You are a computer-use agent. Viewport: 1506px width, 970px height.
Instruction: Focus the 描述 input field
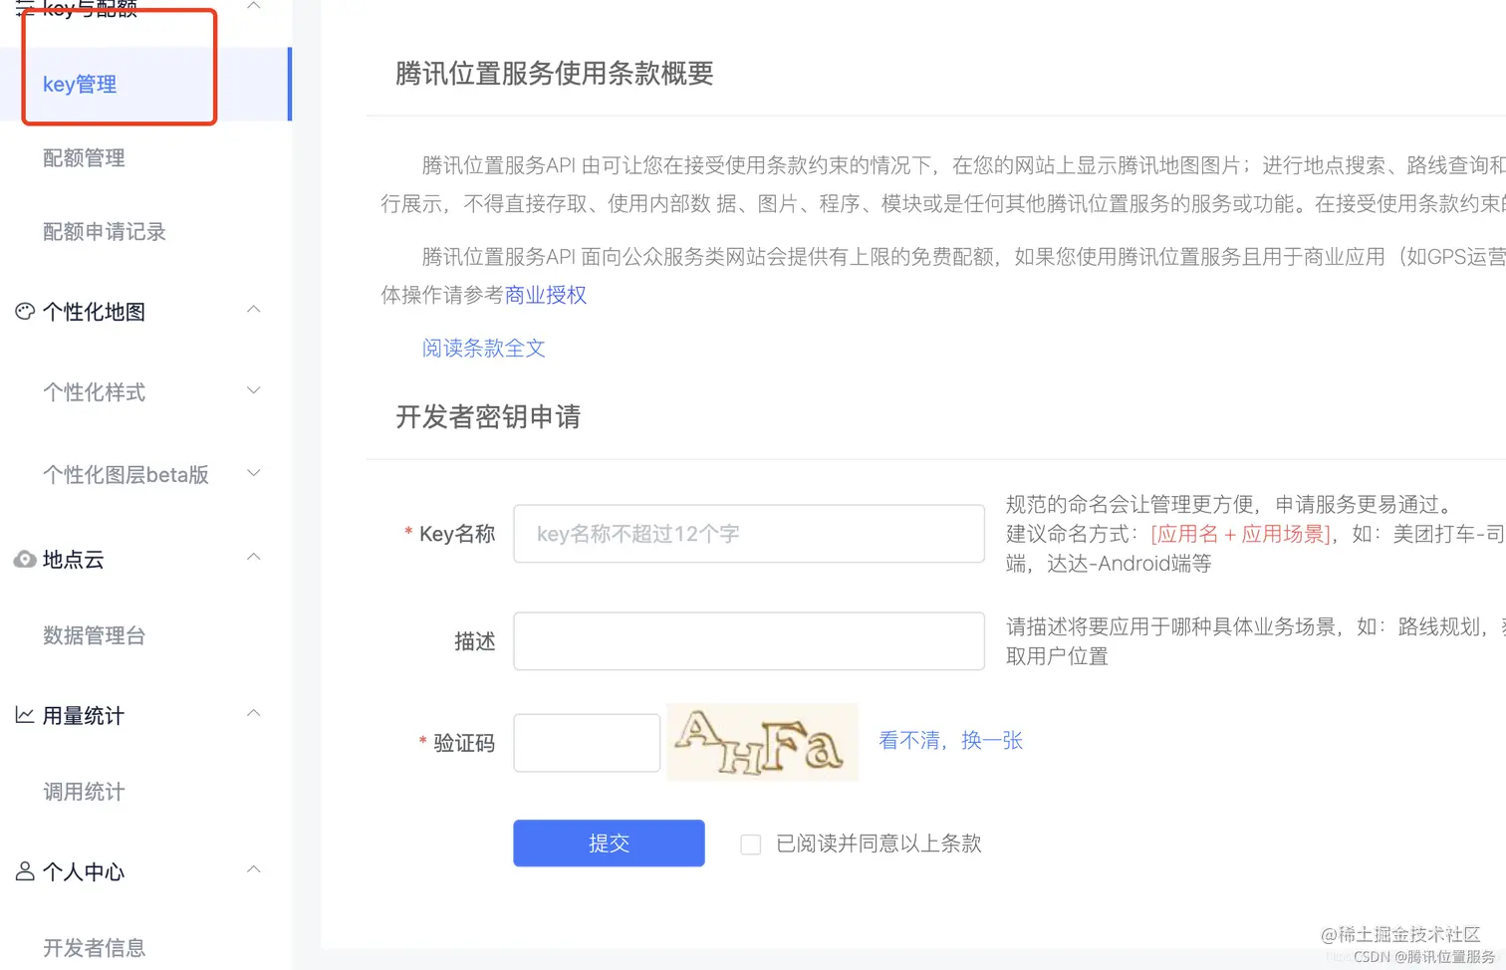coord(749,640)
